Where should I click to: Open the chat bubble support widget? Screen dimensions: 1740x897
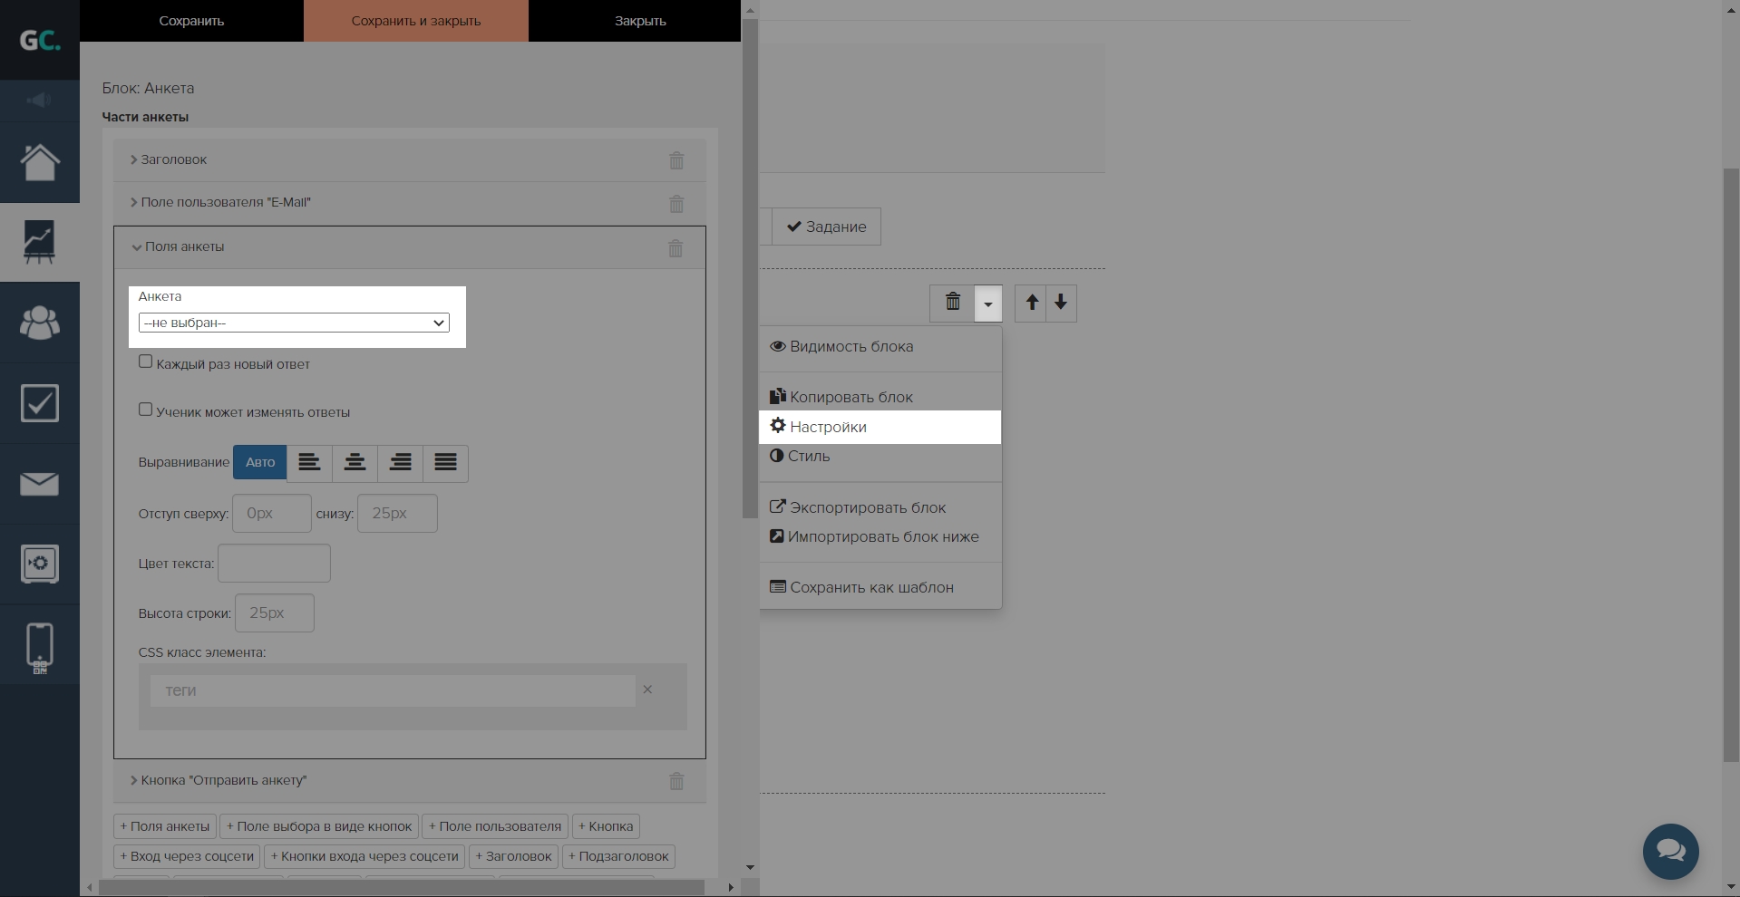click(1670, 851)
